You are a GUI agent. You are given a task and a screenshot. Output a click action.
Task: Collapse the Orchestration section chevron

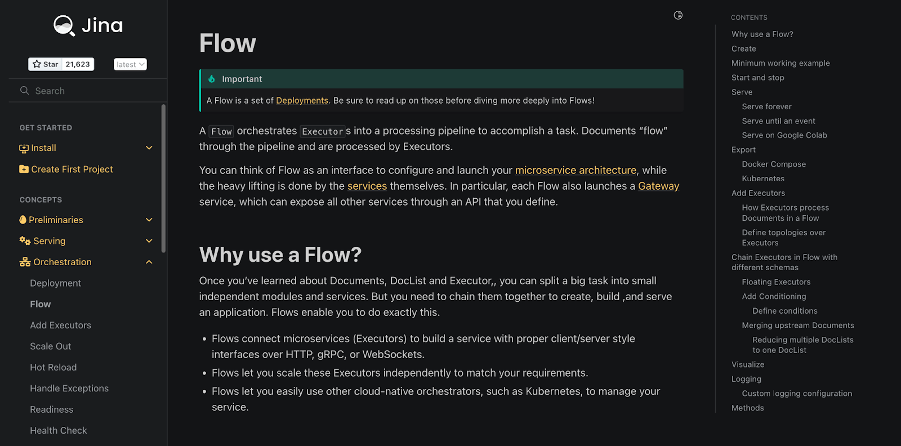click(x=149, y=262)
